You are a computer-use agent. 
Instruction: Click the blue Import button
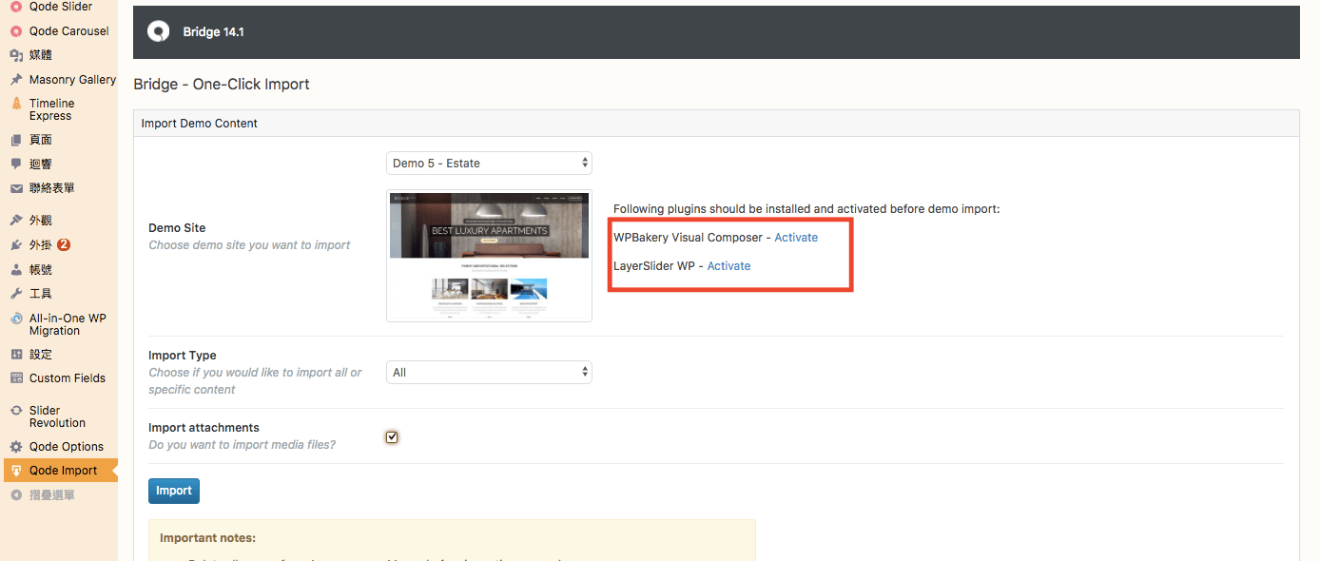click(174, 491)
